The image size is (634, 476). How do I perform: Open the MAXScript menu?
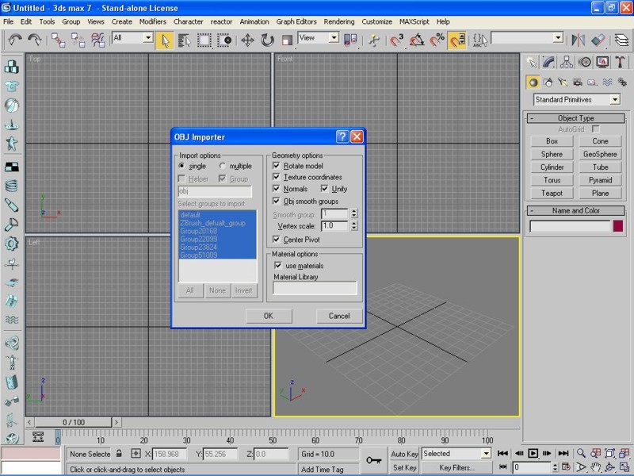[x=414, y=21]
